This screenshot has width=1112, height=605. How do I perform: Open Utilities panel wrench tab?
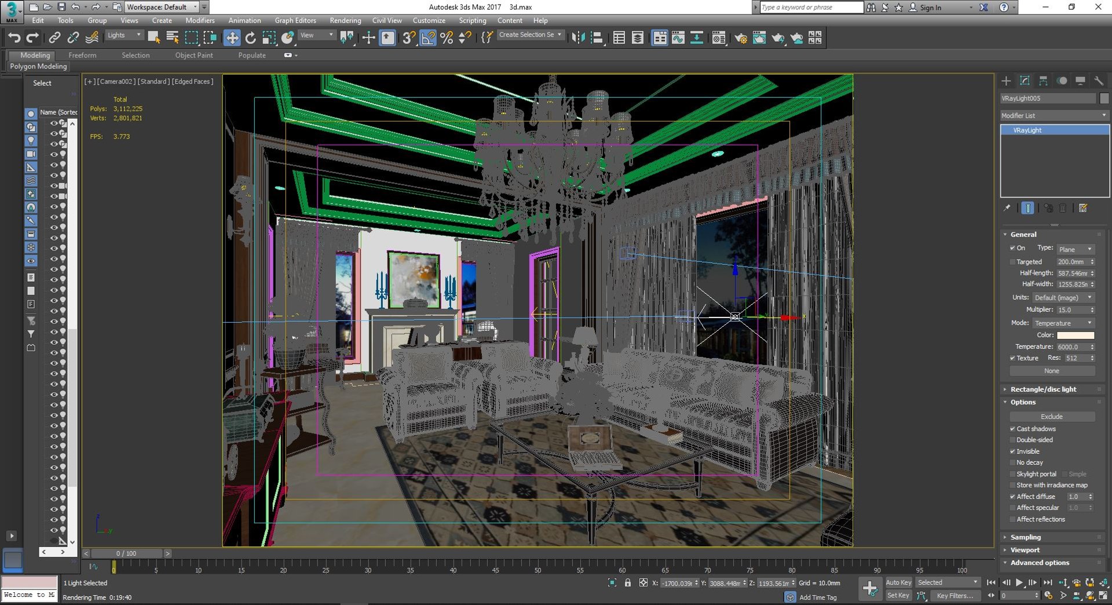[x=1099, y=81]
